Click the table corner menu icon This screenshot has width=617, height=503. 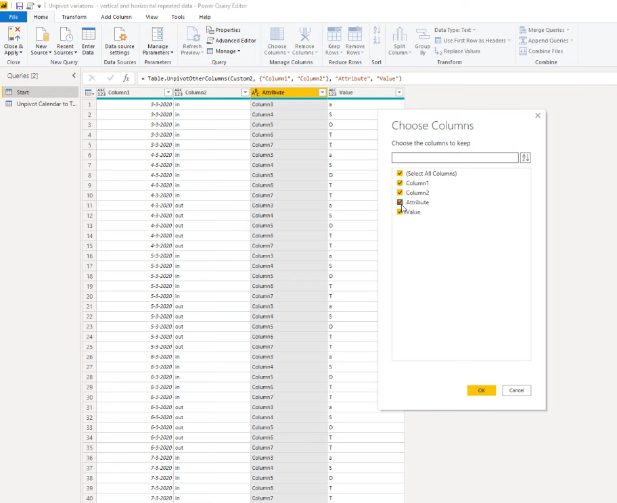point(90,93)
